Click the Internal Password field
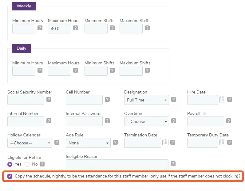Image resolution: width=245 pixels, height=191 pixels. pos(84,121)
